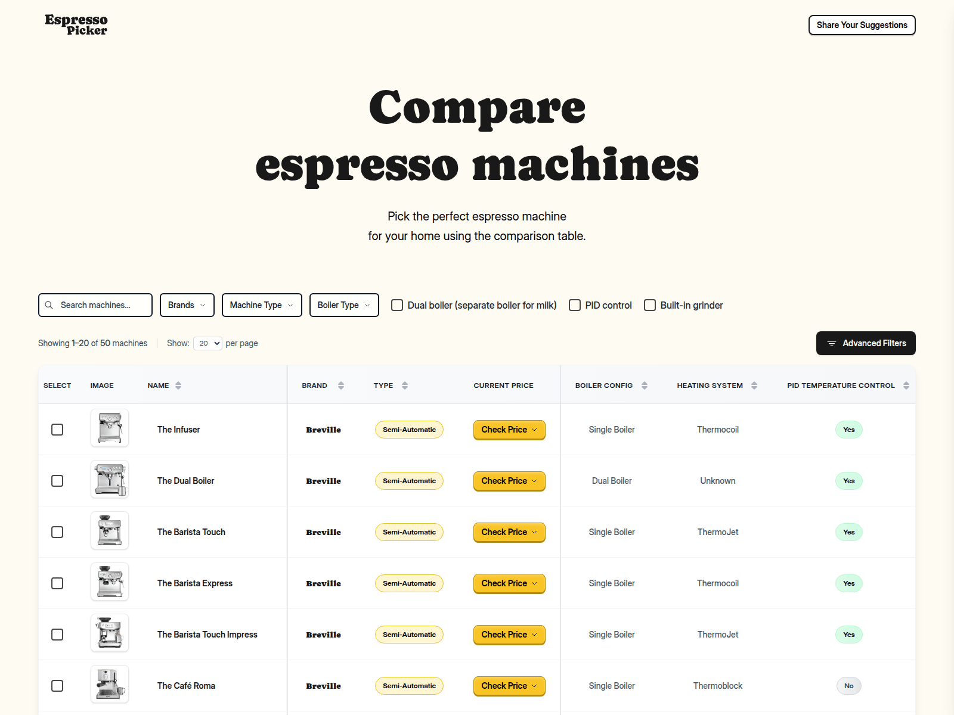Select The Barista Touch row checkbox
Image resolution: width=954 pixels, height=715 pixels.
click(57, 532)
